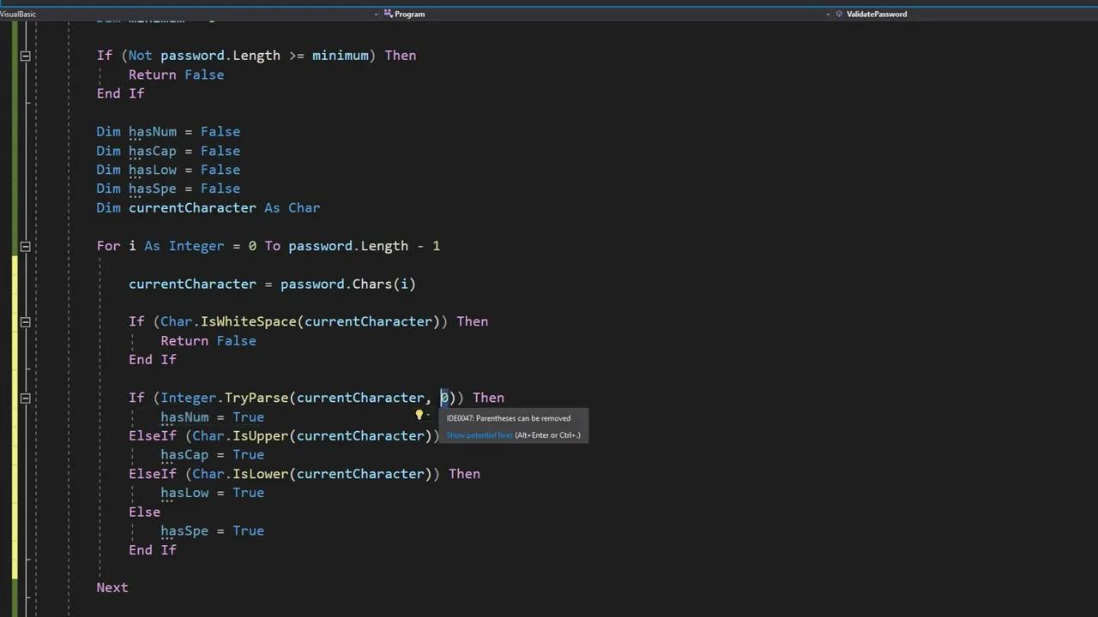
Task: Open the Program types dropdown
Action: click(x=375, y=14)
